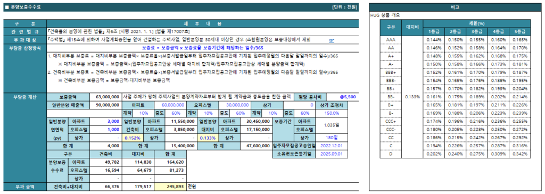Select the 오피스텔 건축비 fee 16,594
This screenshot has height=194, width=545.
coord(106,170)
